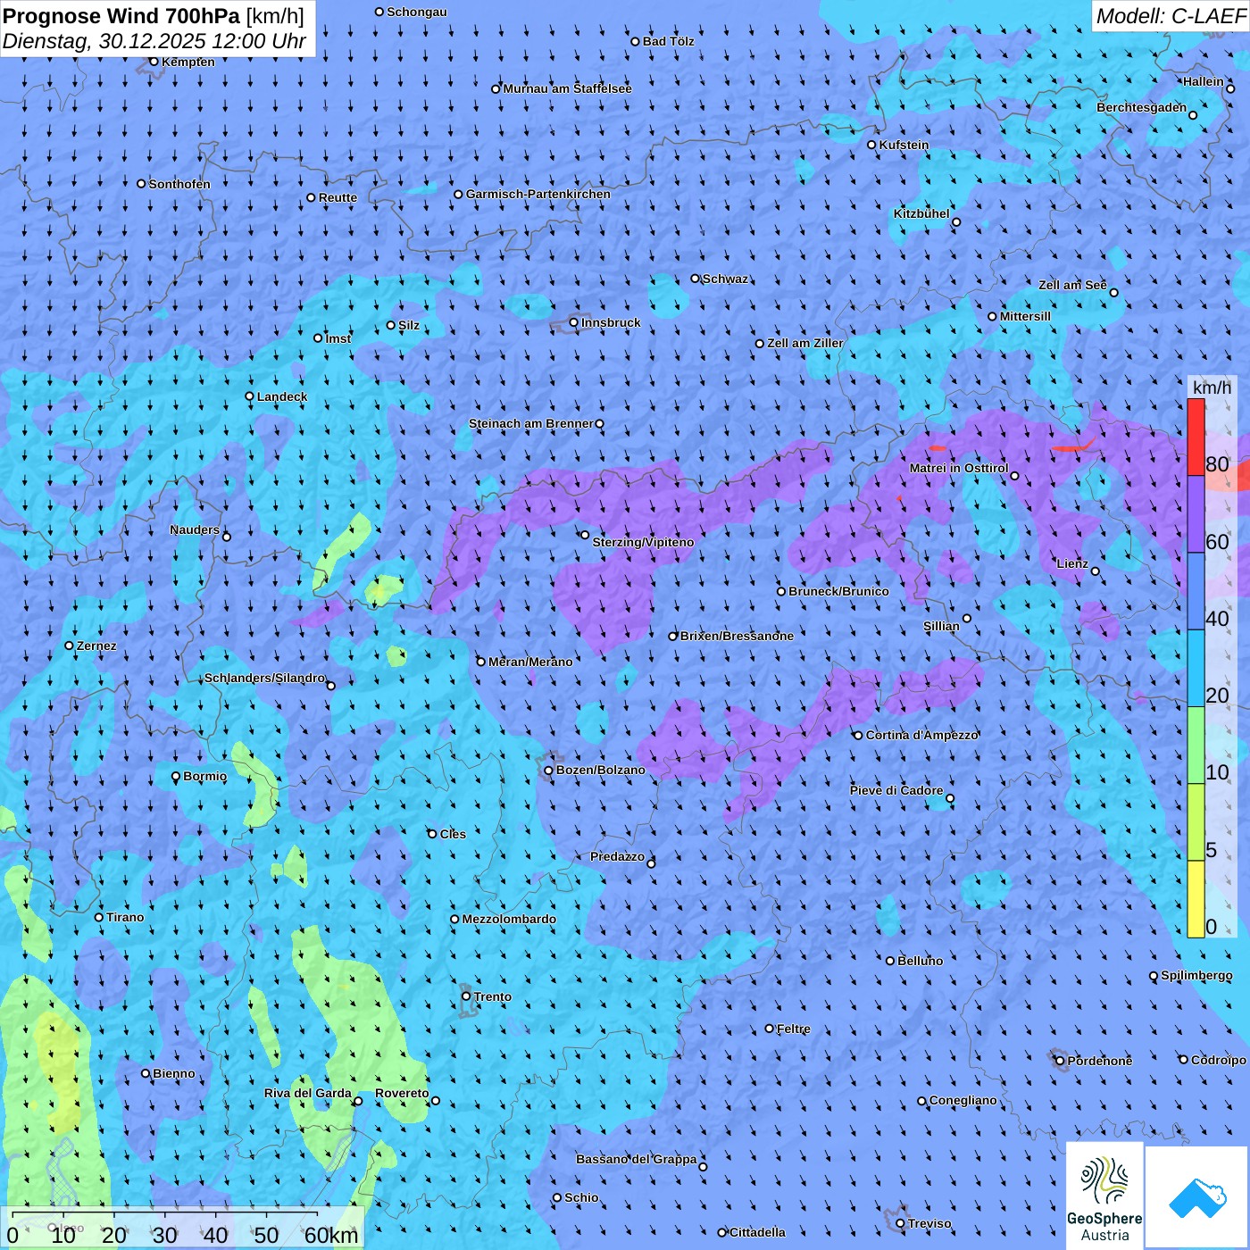The image size is (1250, 1250).
Task: Click the Conegliano city label
Action: click(x=962, y=1100)
